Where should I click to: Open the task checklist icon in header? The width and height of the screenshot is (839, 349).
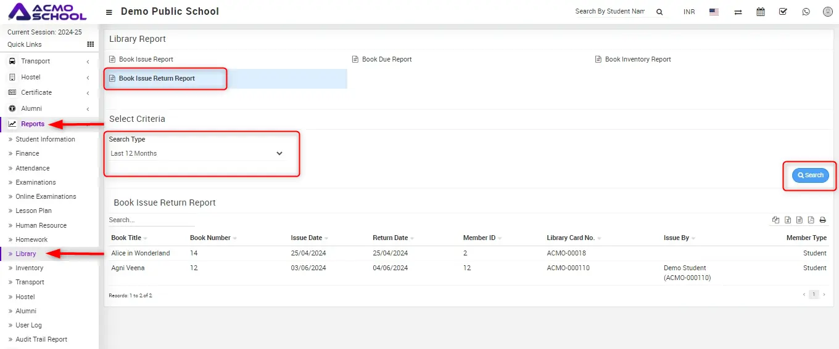tap(783, 12)
